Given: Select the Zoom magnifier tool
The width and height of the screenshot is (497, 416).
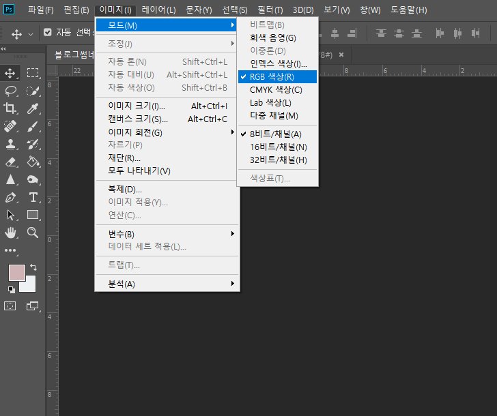Looking at the screenshot, I should click(x=32, y=233).
